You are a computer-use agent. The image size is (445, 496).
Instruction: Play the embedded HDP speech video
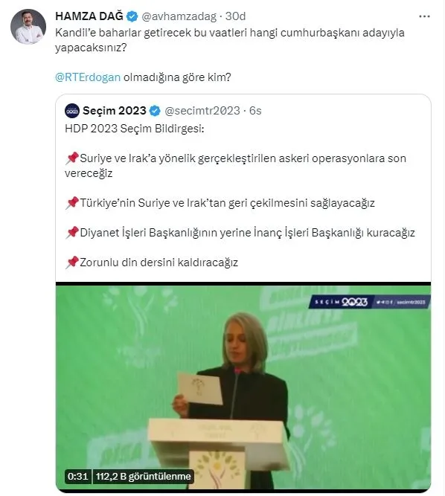(x=243, y=387)
